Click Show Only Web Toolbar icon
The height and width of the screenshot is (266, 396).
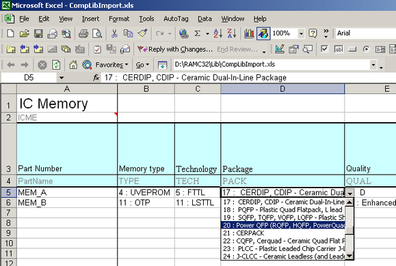pyautogui.click(x=162, y=65)
